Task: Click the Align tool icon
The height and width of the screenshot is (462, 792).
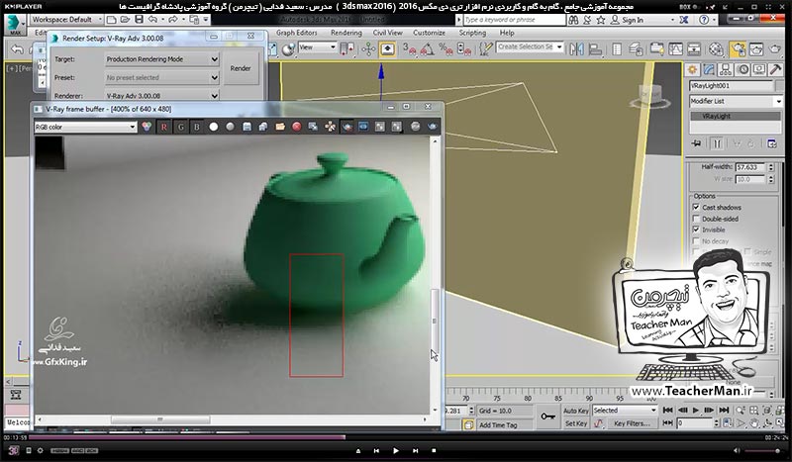Action: click(596, 48)
